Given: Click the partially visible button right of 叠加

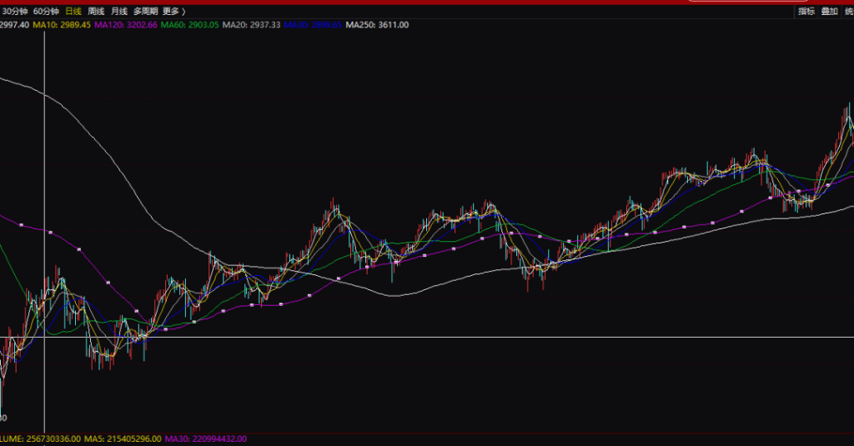Looking at the screenshot, I should pyautogui.click(x=848, y=12).
